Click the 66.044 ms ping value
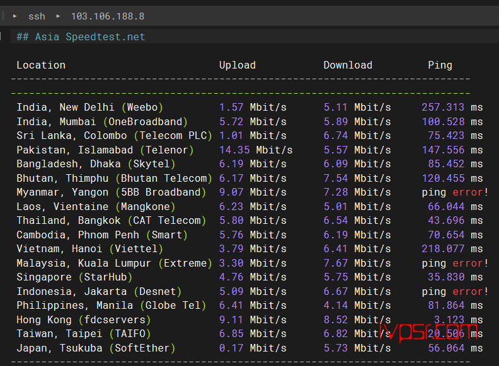 pyautogui.click(x=456, y=206)
